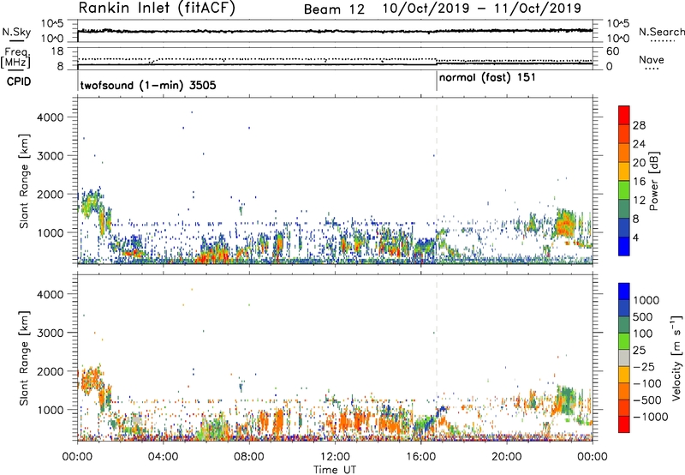Viewport: 685px width, 475px height.
Task: Click the '28' tick on power colorbar
Action: pos(639,125)
